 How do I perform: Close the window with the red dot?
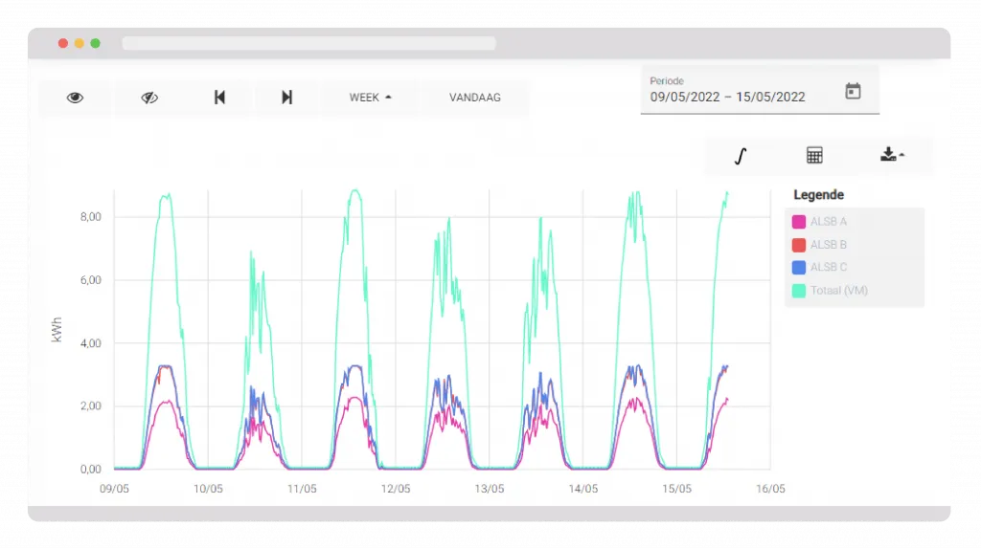pyautogui.click(x=63, y=43)
